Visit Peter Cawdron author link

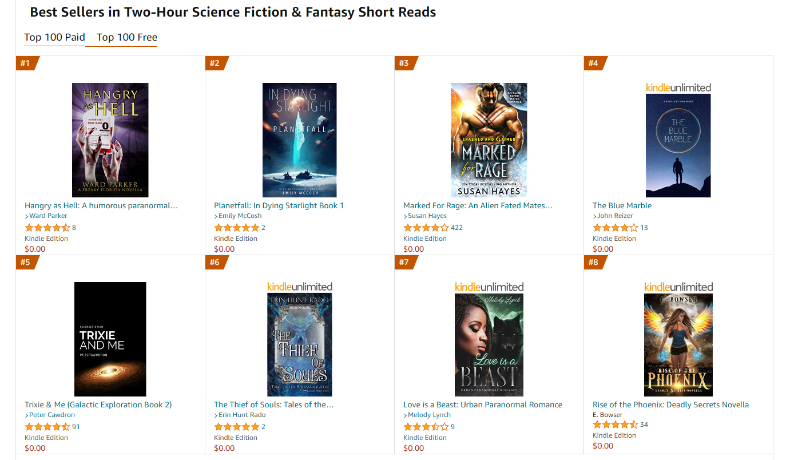(x=51, y=415)
